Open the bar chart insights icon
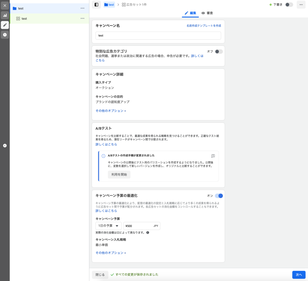The width and height of the screenshot is (308, 281). click(5, 15)
